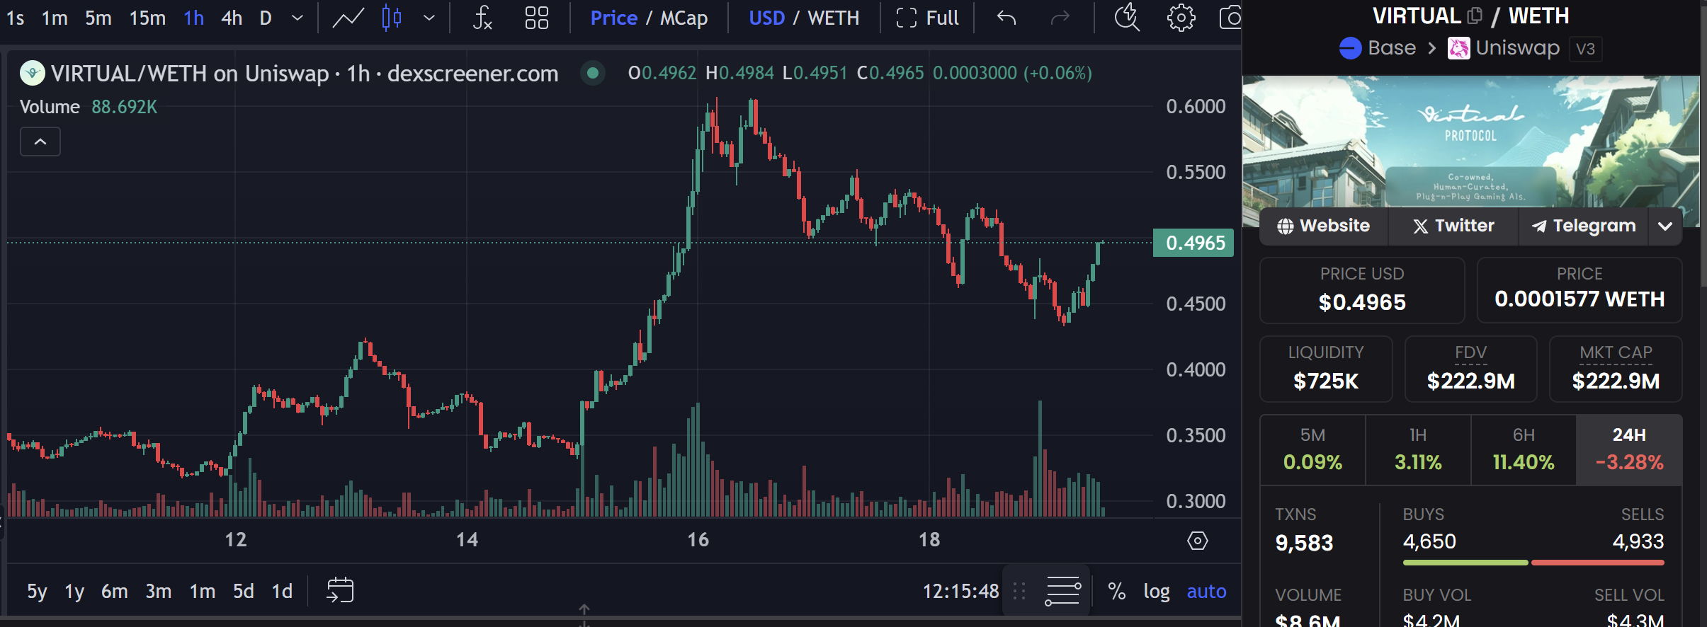1707x627 pixels.
Task: Toggle log scale on the chart
Action: [x=1156, y=591]
